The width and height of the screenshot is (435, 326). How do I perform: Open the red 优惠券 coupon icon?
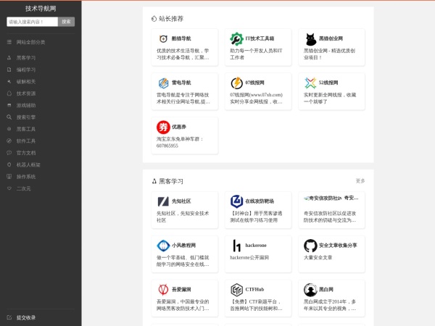163,127
